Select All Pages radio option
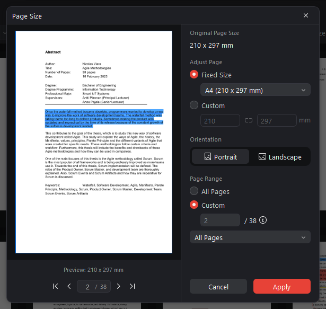Viewport: 326px width, 309px height. (x=194, y=191)
